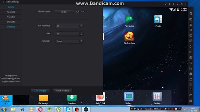Open the three-dot more menu in sidebar
Screen dimensions: 200x112
(191, 8)
